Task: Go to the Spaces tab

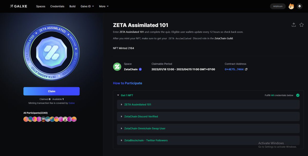Action: click(x=41, y=6)
